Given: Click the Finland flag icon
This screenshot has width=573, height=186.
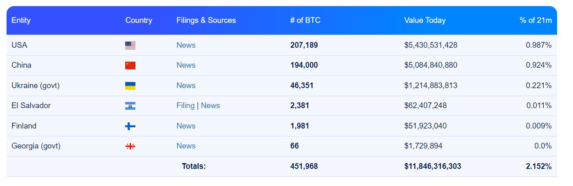Looking at the screenshot, I should (x=130, y=126).
